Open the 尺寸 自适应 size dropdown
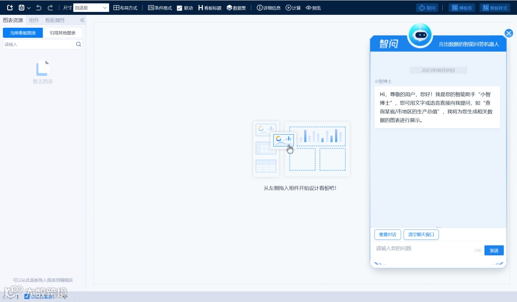Screen dimensions: 517x302 [91, 8]
